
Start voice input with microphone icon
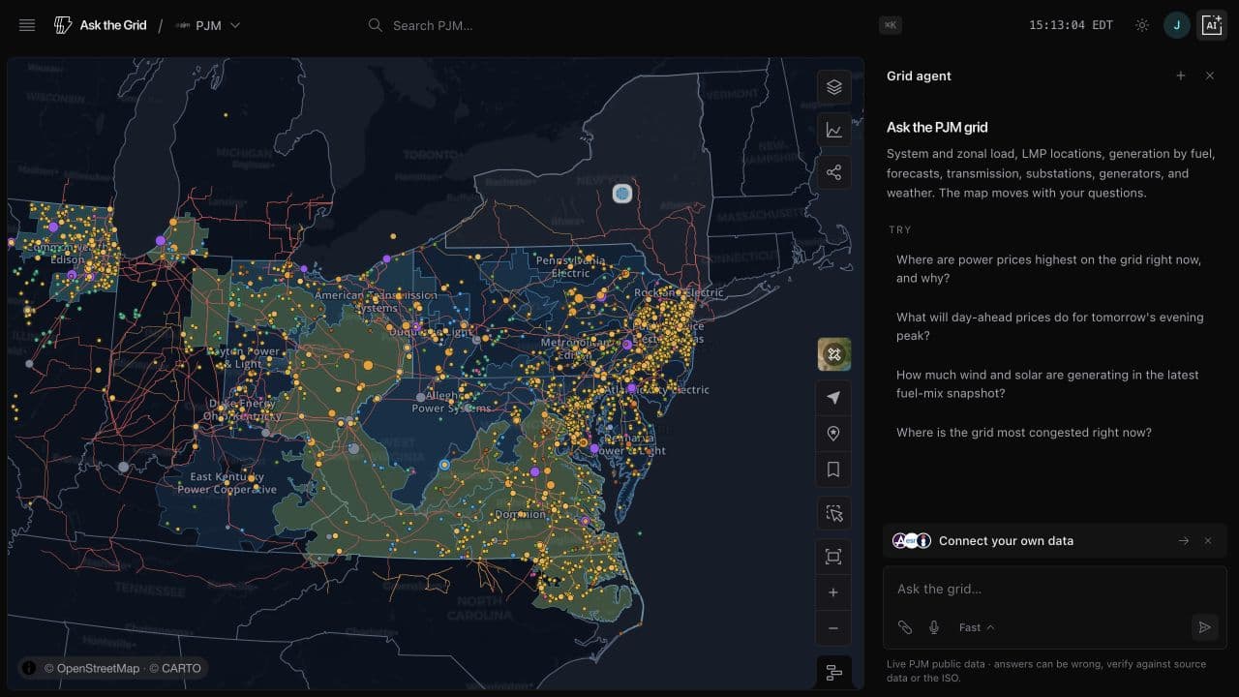coord(934,627)
